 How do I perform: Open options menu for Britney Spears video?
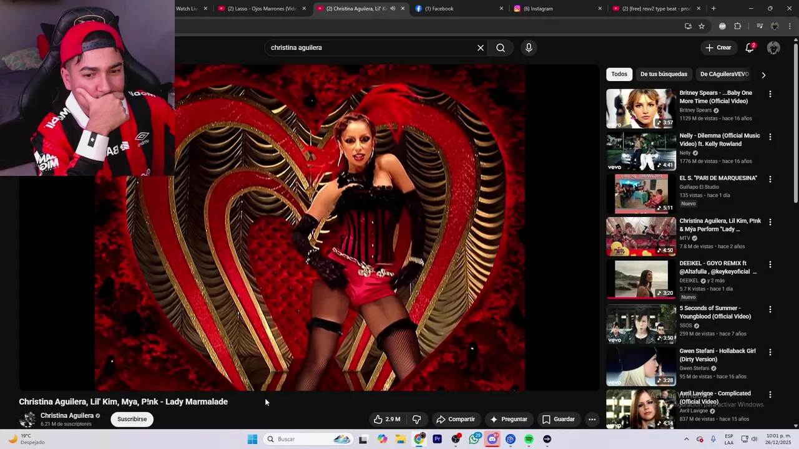tap(770, 94)
